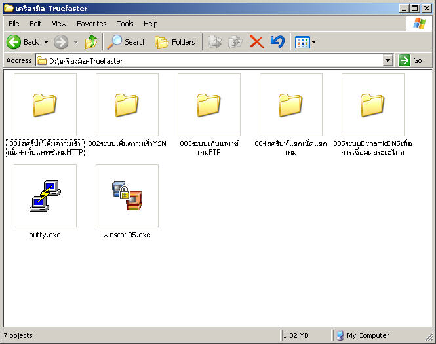Click the red Delete X icon
The image size is (436, 344).
(x=256, y=42)
